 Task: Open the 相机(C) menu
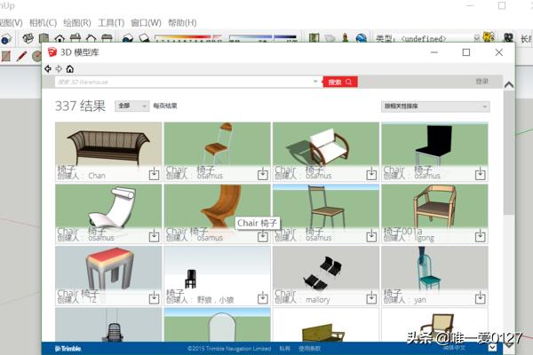(x=42, y=22)
